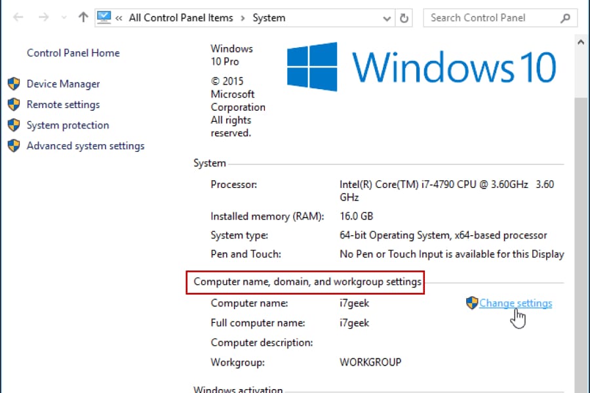Click the 64-bit Operating System value
590x393 pixels.
443,235
